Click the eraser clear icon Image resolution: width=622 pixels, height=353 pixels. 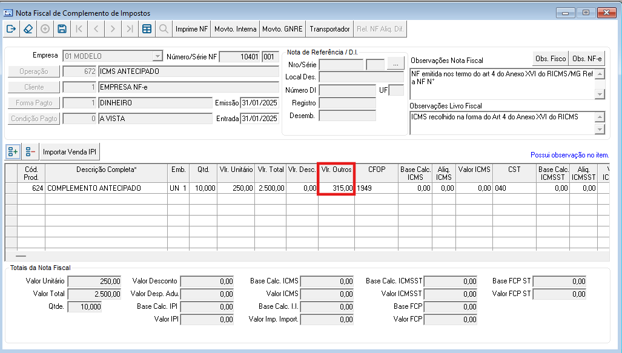pos(28,29)
